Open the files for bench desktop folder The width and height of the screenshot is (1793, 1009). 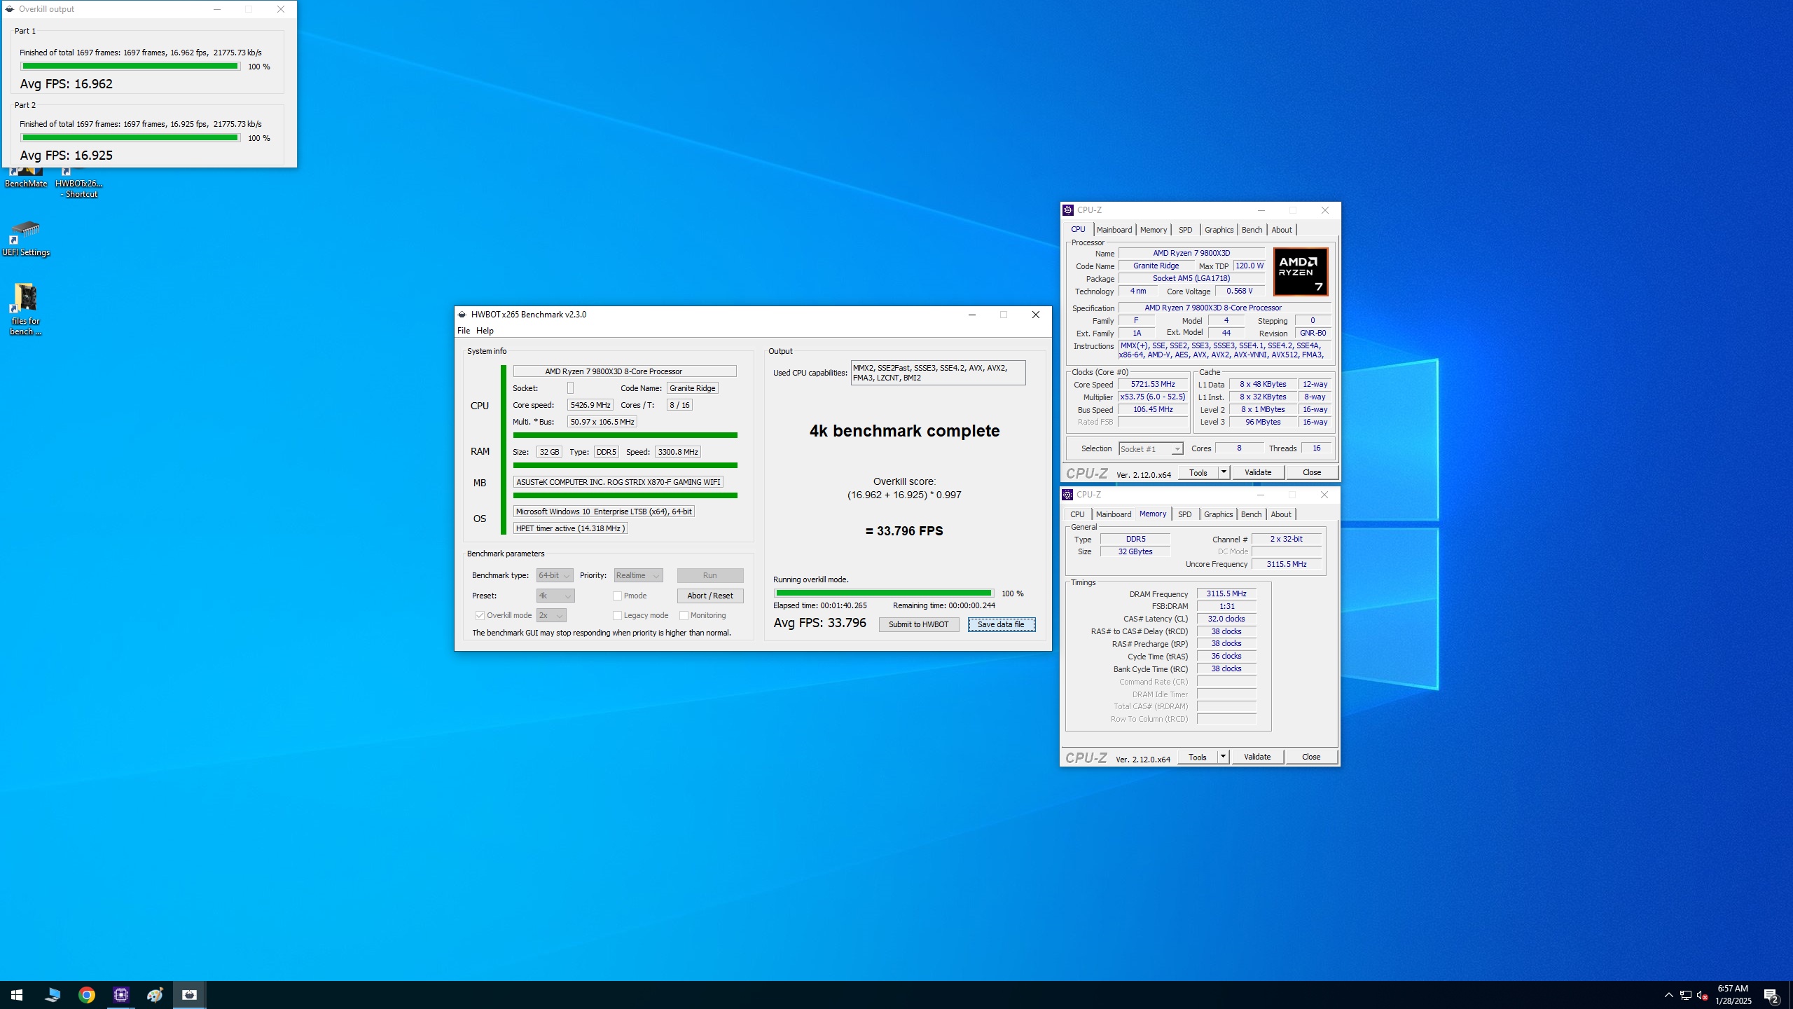[x=26, y=309]
